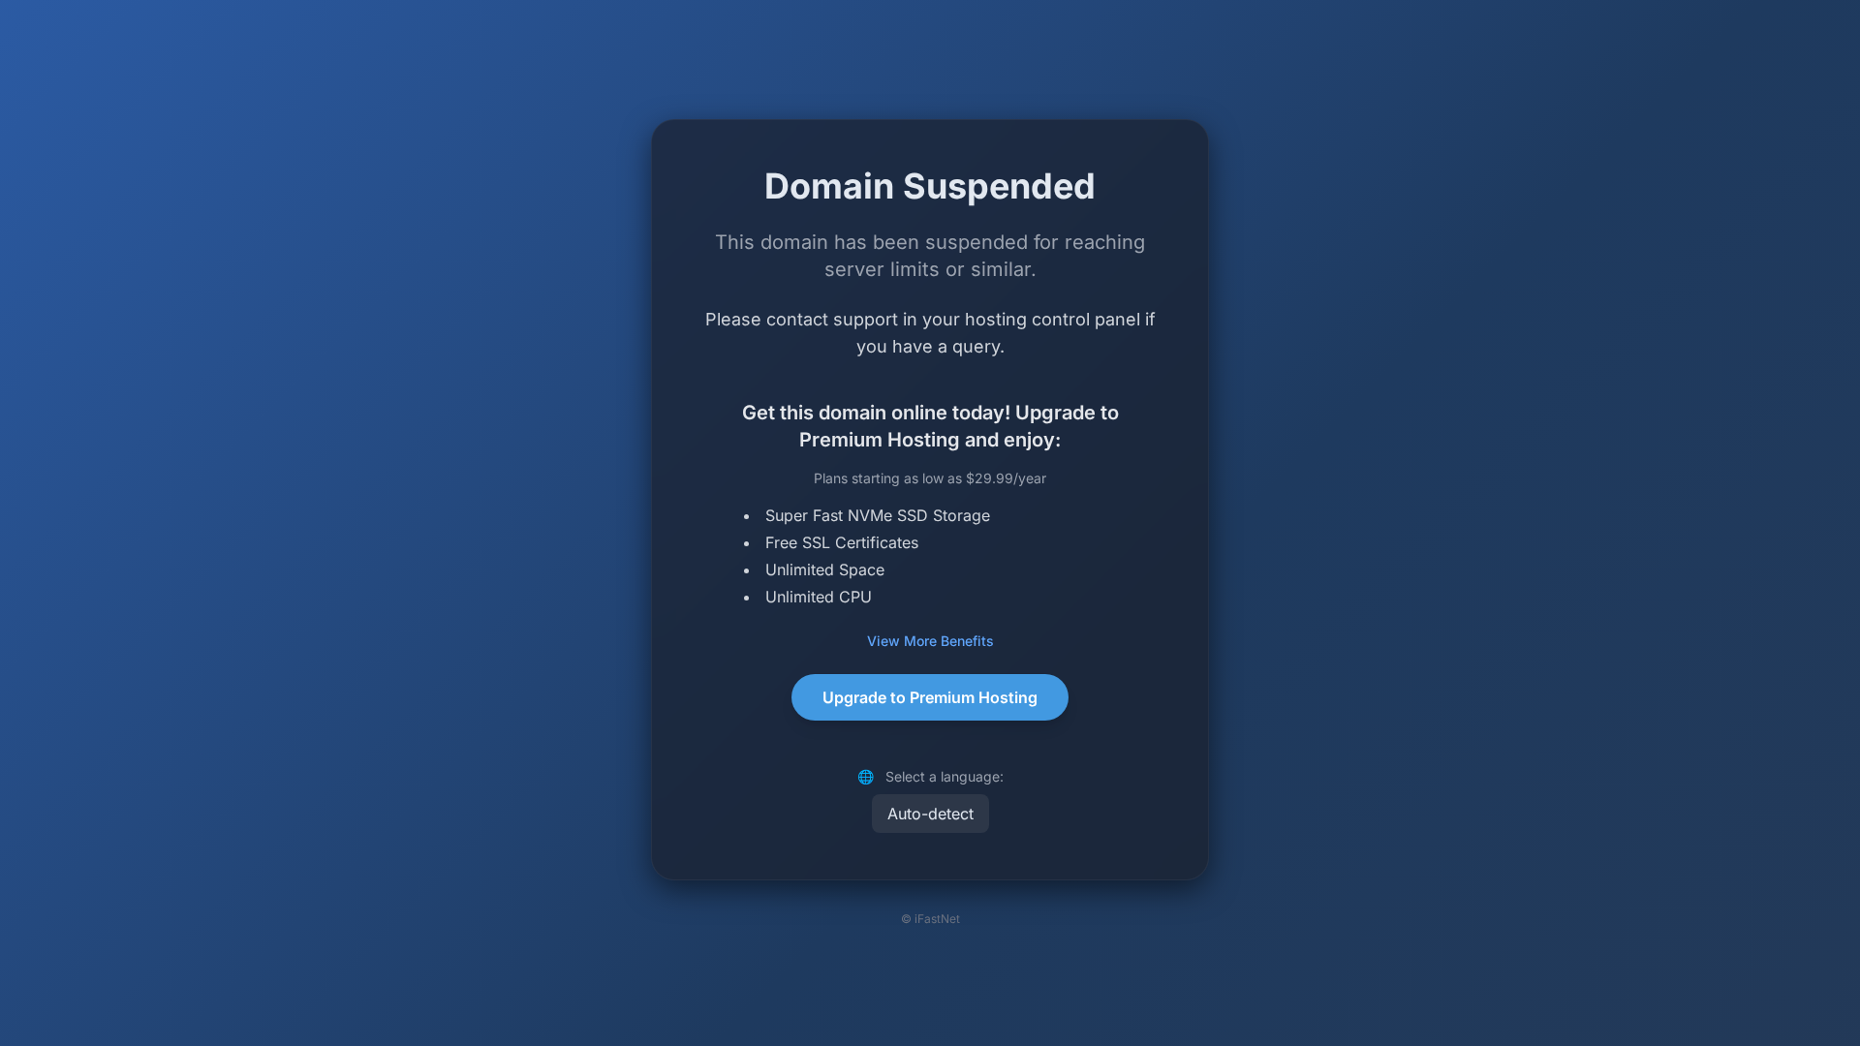The image size is (1860, 1046).
Task: Click the Unlimited Space list item
Action: [x=824, y=569]
